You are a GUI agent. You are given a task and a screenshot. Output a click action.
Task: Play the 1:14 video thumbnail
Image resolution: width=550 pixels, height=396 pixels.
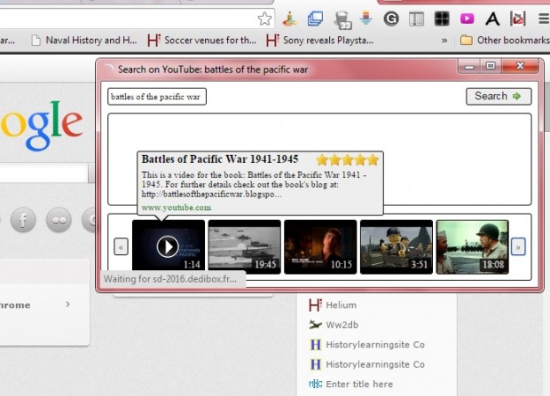pyautogui.click(x=168, y=246)
